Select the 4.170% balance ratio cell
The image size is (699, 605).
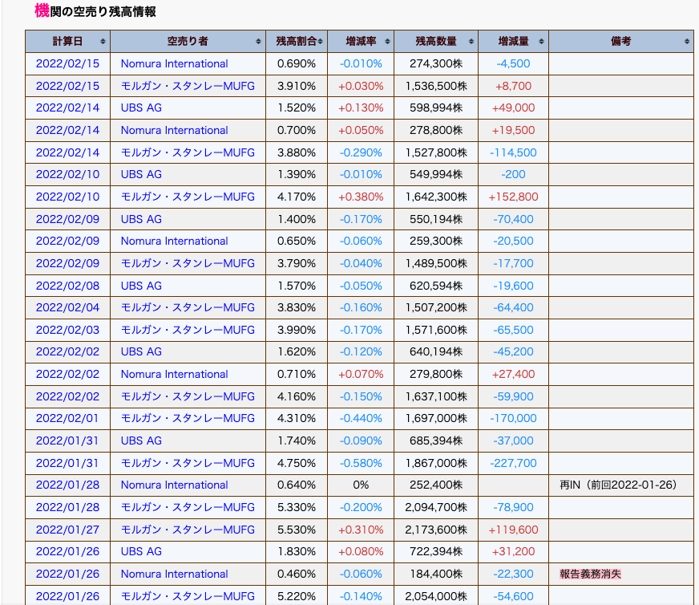coord(297,197)
